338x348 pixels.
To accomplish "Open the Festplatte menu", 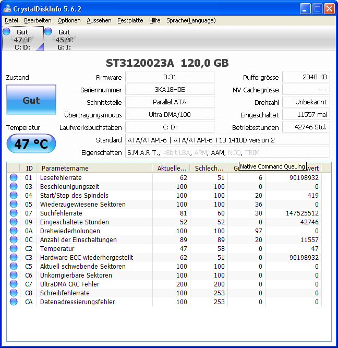I will pyautogui.click(x=130, y=20).
